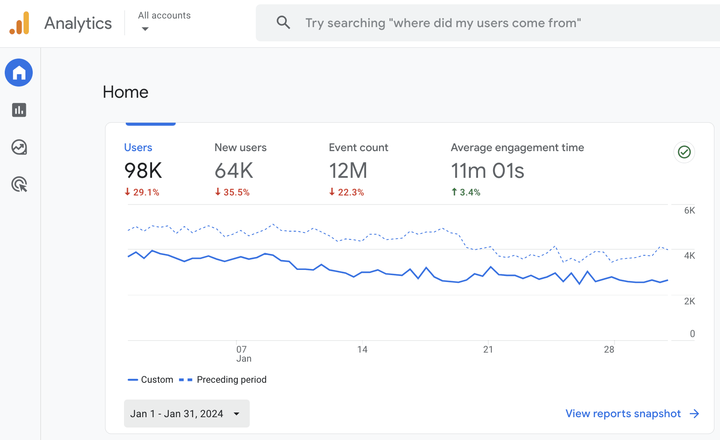This screenshot has width=720, height=440.
Task: Click the 64K new users value
Action: tap(234, 171)
